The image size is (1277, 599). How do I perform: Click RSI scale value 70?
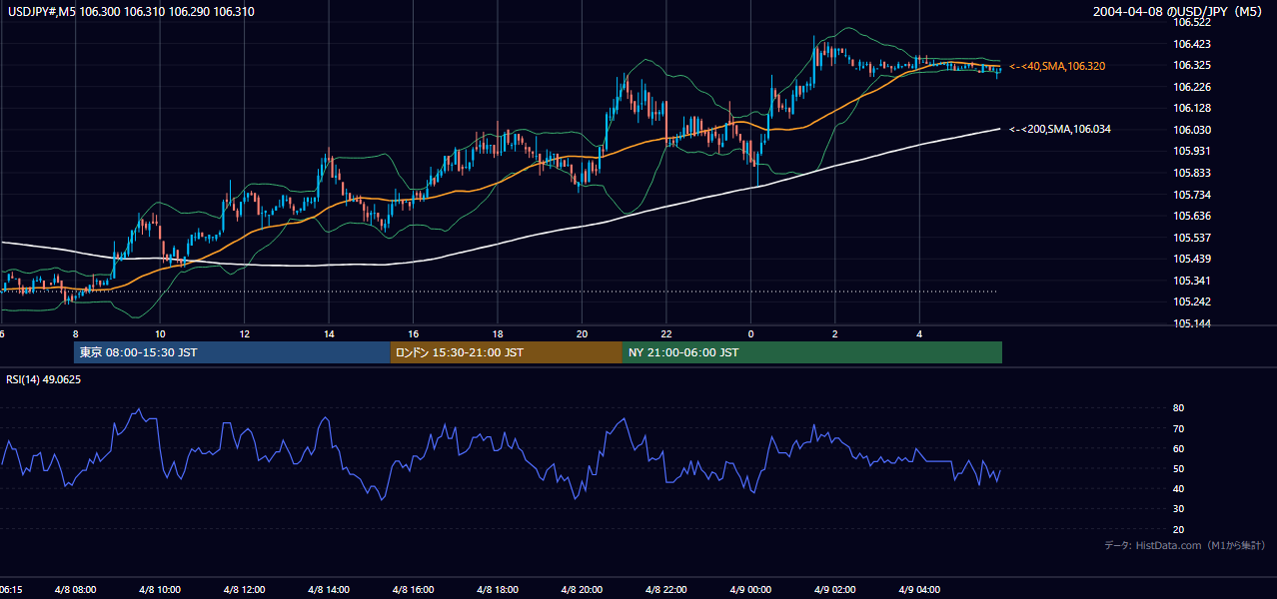point(1179,428)
